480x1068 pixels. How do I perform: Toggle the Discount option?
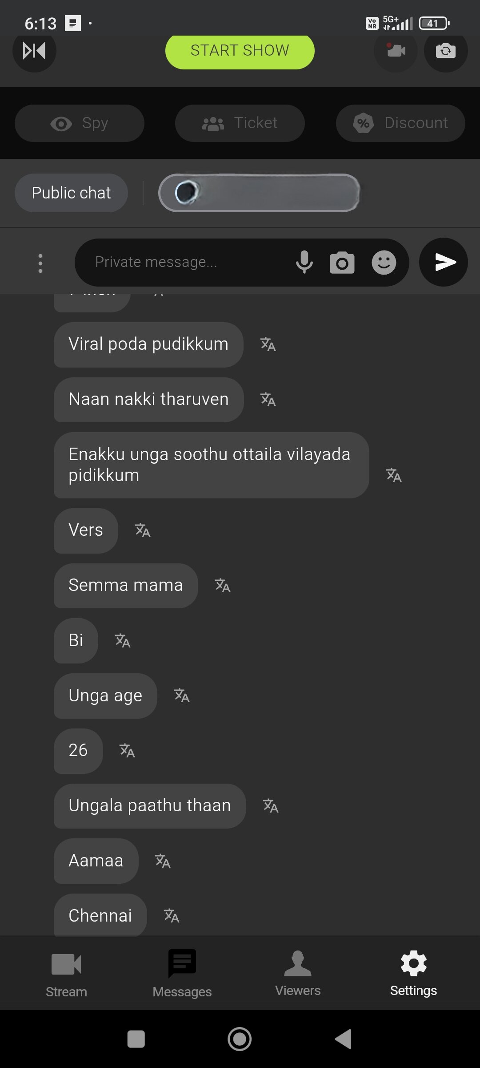400,123
